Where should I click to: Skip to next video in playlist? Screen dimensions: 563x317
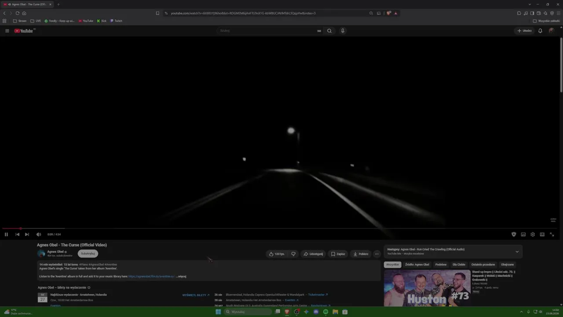click(x=27, y=235)
